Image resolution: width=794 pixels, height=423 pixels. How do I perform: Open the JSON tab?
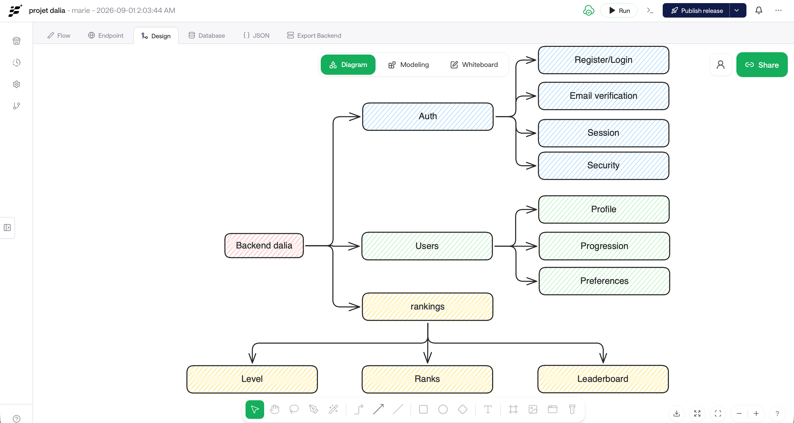pyautogui.click(x=256, y=35)
